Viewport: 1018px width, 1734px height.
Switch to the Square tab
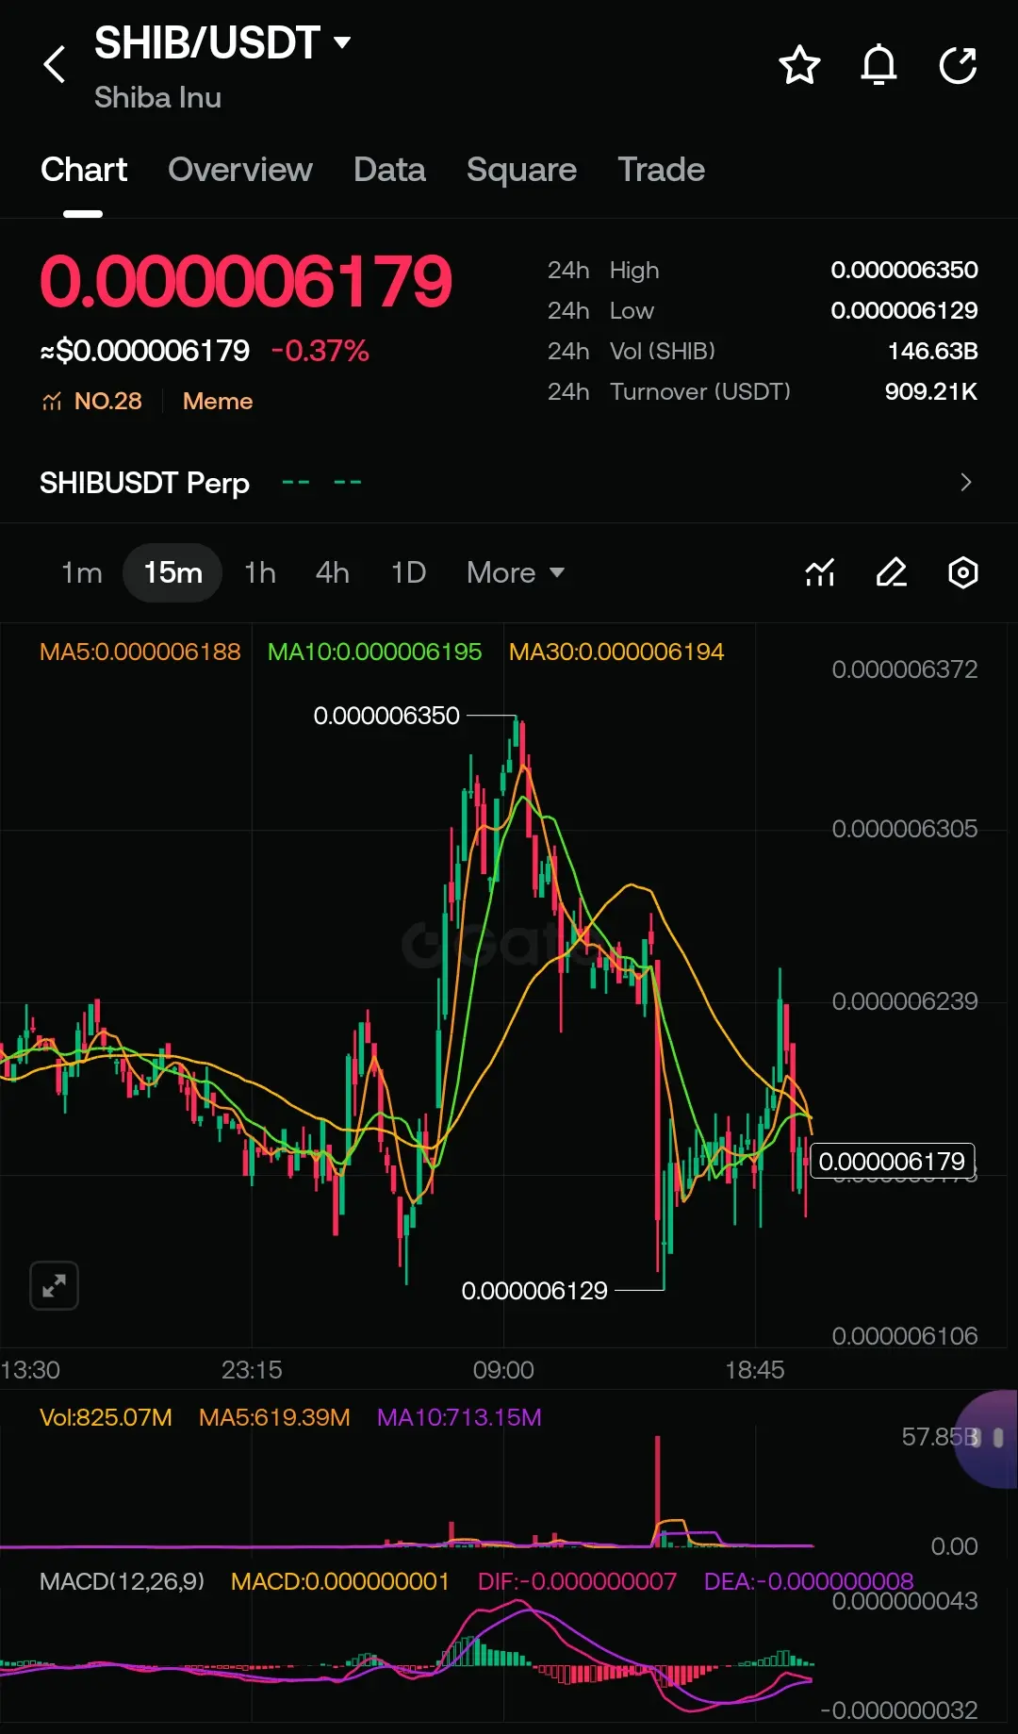pos(521,170)
